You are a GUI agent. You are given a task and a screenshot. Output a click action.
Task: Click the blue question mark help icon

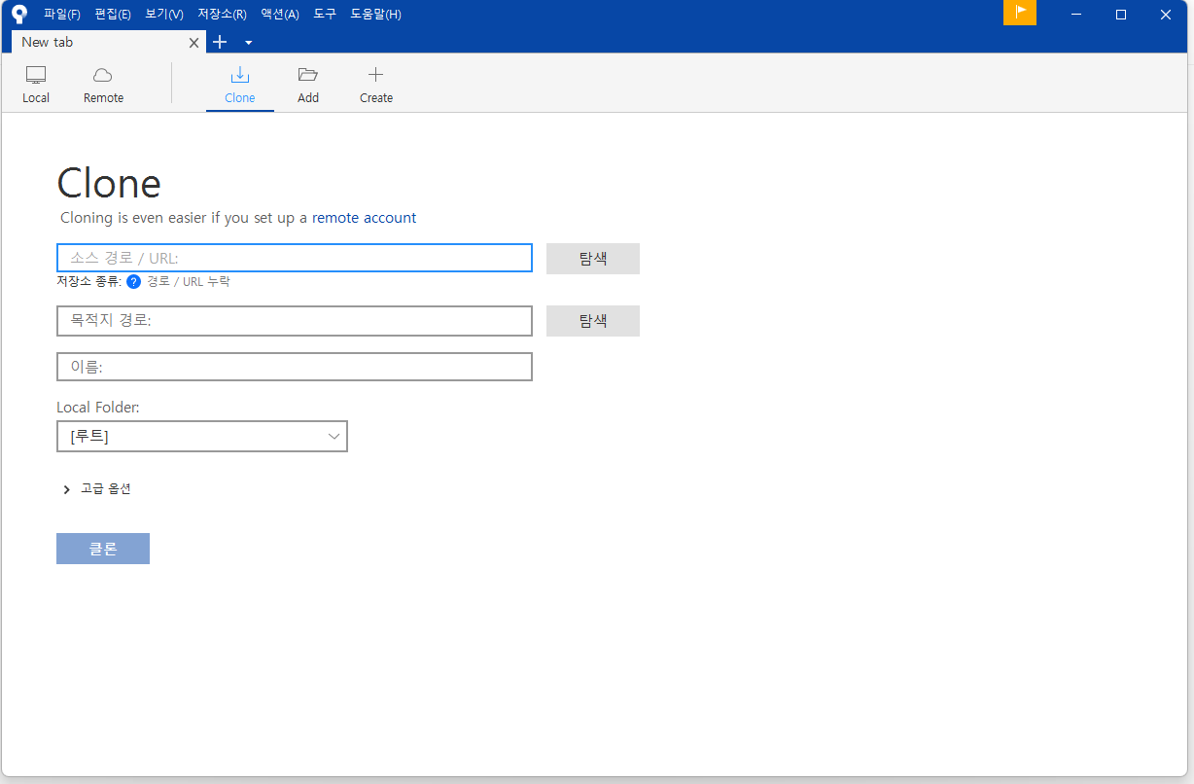pos(134,282)
